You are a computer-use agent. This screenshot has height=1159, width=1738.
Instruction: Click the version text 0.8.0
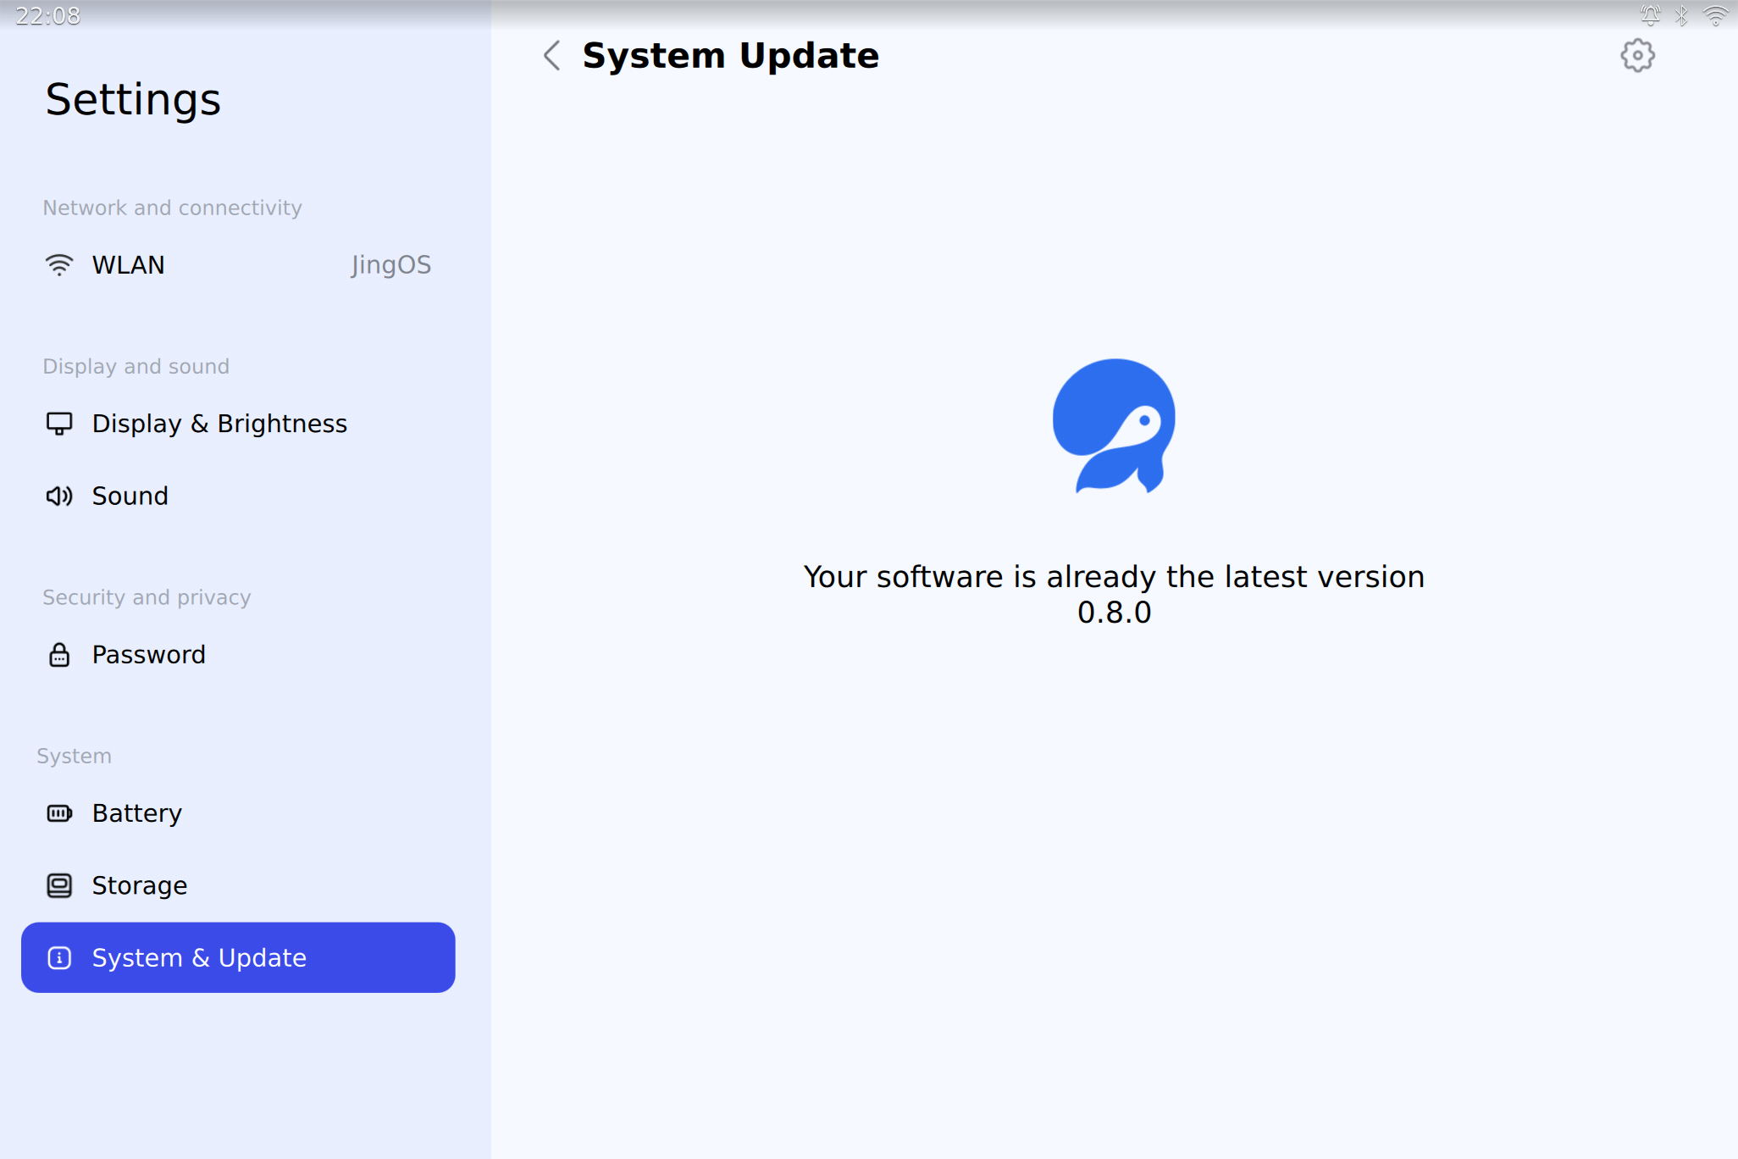tap(1114, 613)
